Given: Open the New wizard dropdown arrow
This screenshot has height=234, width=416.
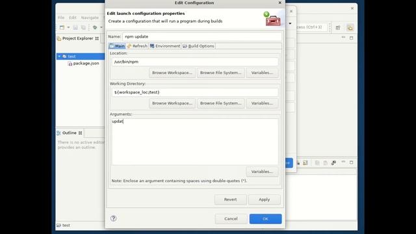Looking at the screenshot, I should coord(68,27).
